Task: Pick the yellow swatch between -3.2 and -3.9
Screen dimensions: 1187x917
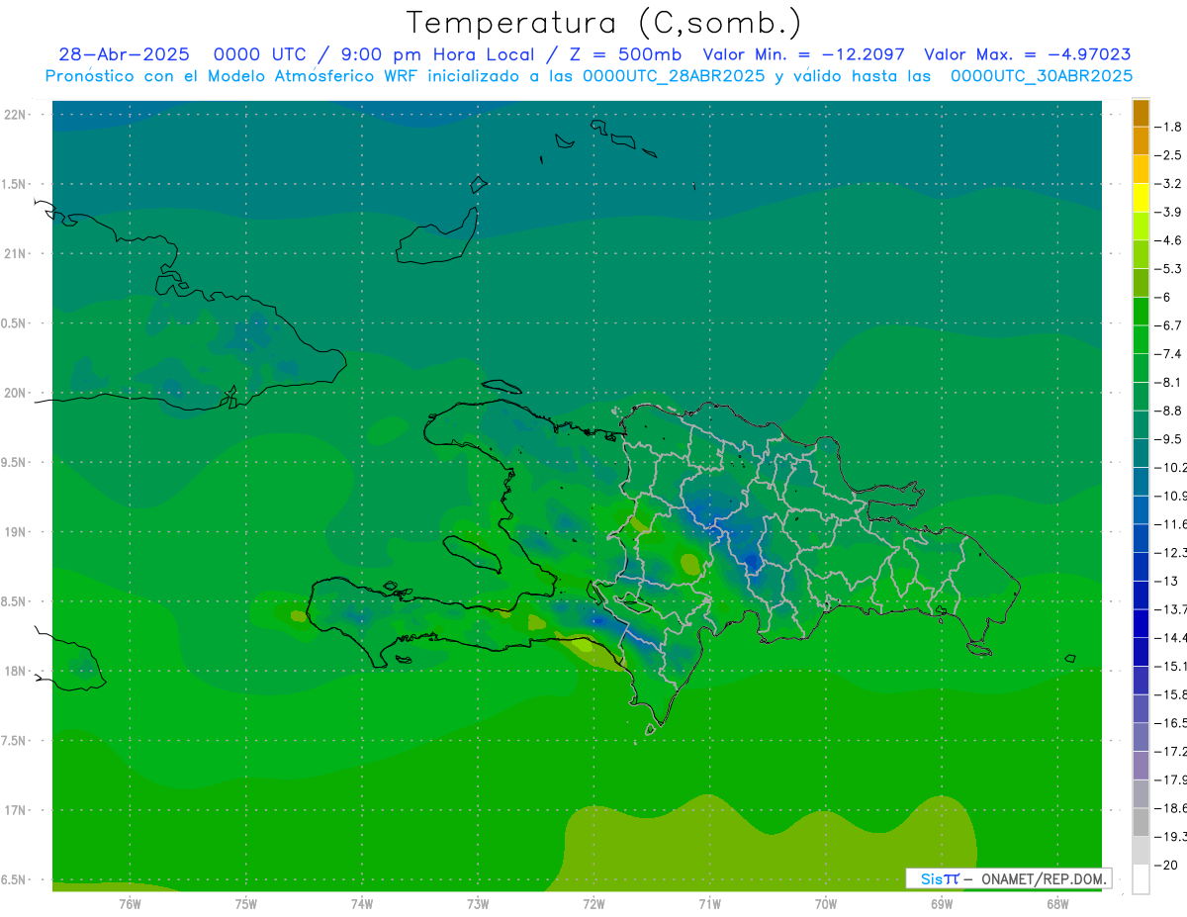Action: 1141,198
